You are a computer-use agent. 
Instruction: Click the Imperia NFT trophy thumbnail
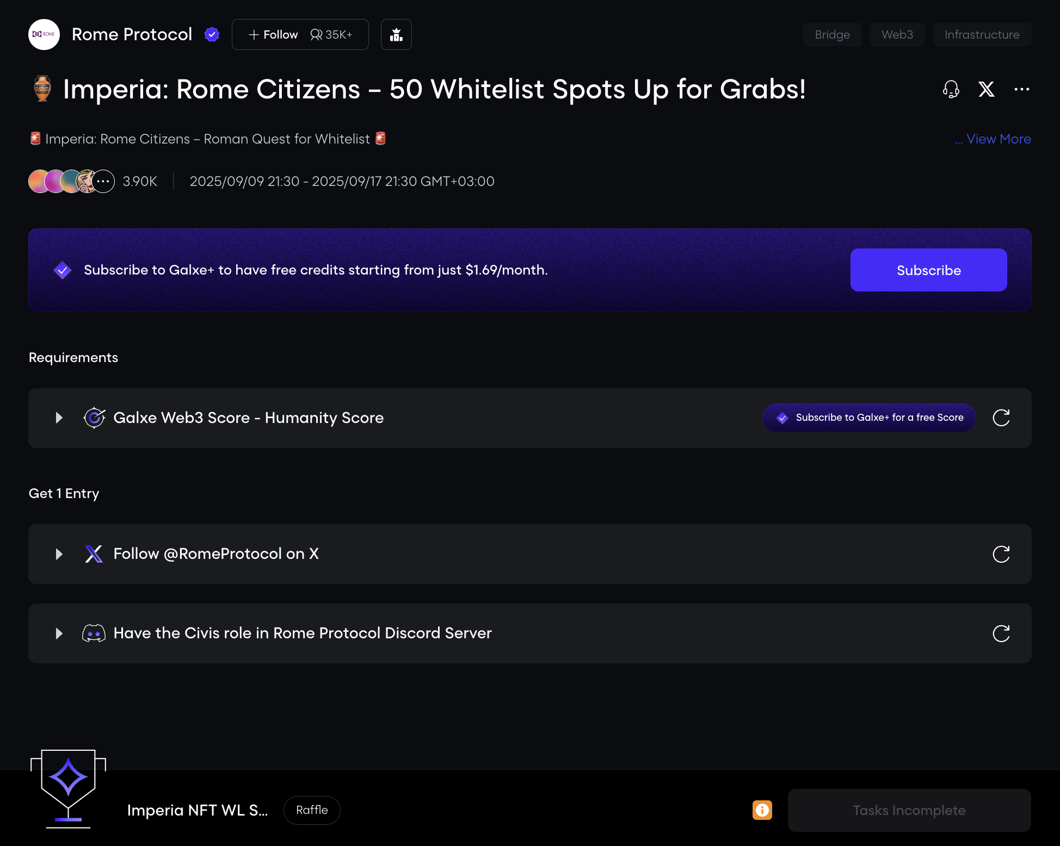tap(68, 788)
